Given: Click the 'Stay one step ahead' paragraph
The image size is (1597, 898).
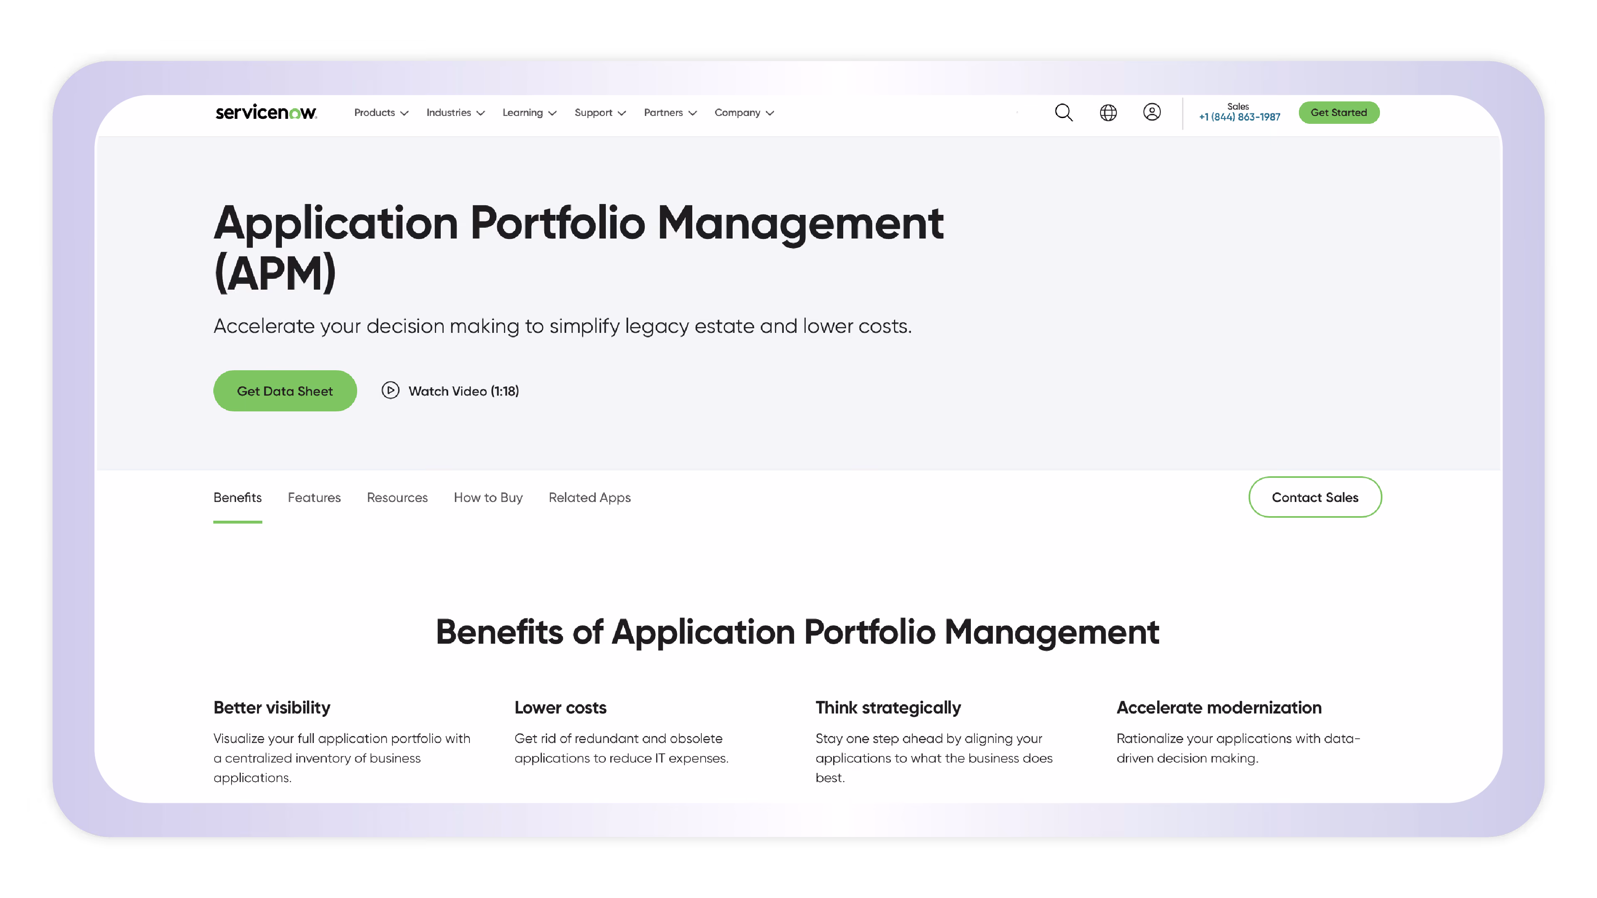Looking at the screenshot, I should 934,758.
